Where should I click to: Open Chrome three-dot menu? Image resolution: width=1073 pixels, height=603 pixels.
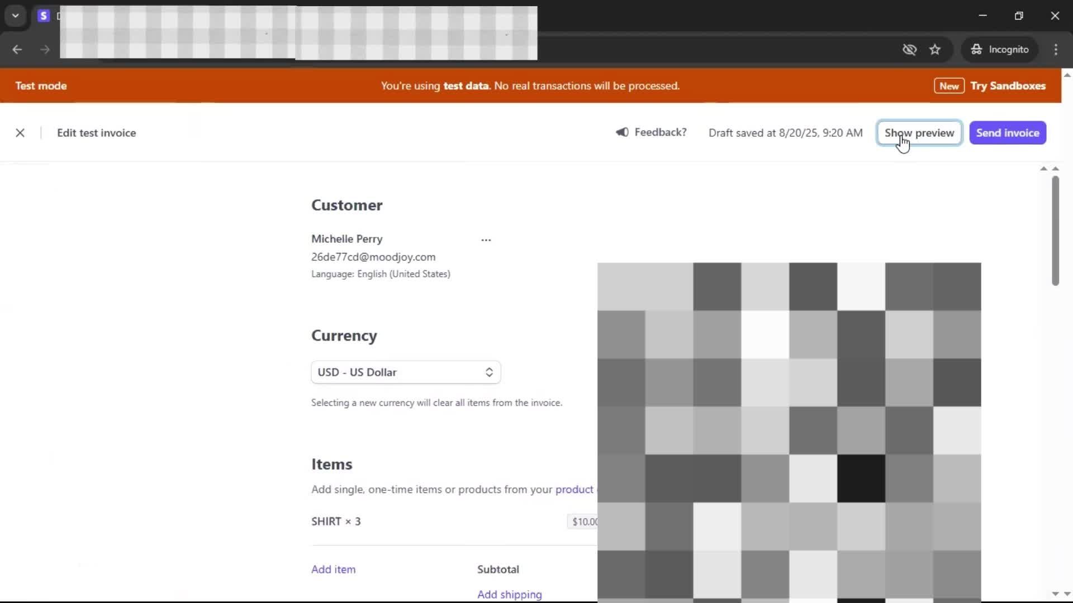pyautogui.click(x=1056, y=50)
